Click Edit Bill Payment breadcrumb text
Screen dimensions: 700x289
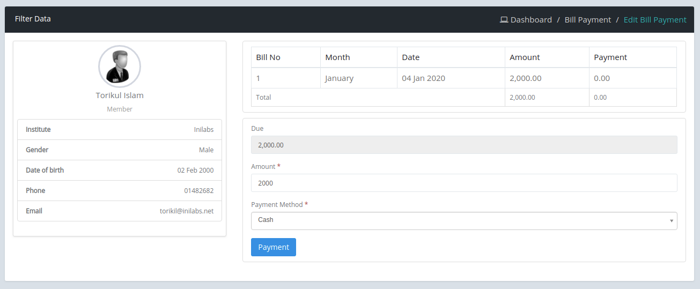click(655, 20)
